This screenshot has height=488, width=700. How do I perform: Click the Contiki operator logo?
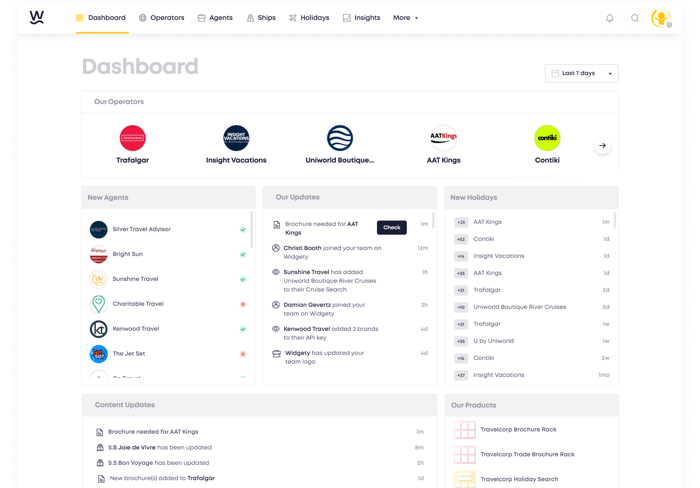point(547,138)
